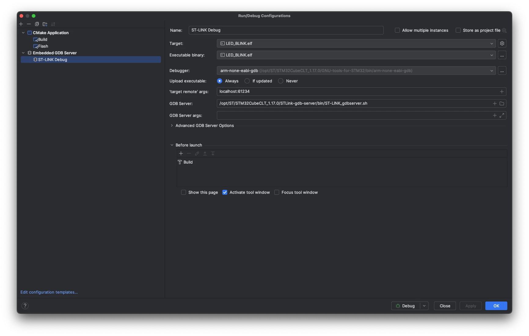Select the Flash configuration
Screen dimensions: 529x336
[x=91, y=46]
